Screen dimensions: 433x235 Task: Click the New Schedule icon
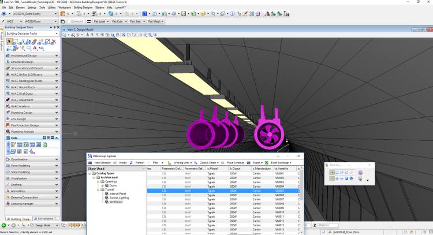91,163
